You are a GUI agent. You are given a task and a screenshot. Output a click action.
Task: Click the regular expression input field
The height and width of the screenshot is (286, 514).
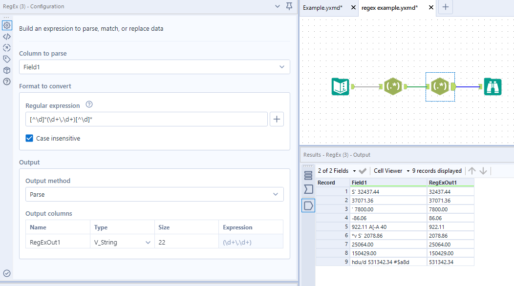(147, 119)
